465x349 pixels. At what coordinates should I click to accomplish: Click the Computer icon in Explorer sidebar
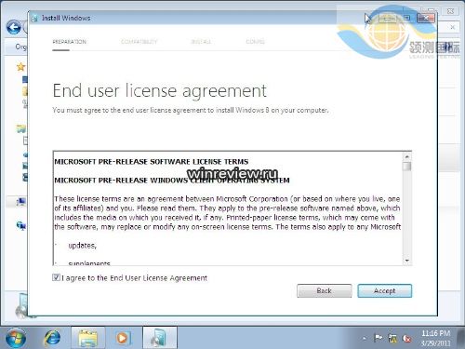click(21, 202)
